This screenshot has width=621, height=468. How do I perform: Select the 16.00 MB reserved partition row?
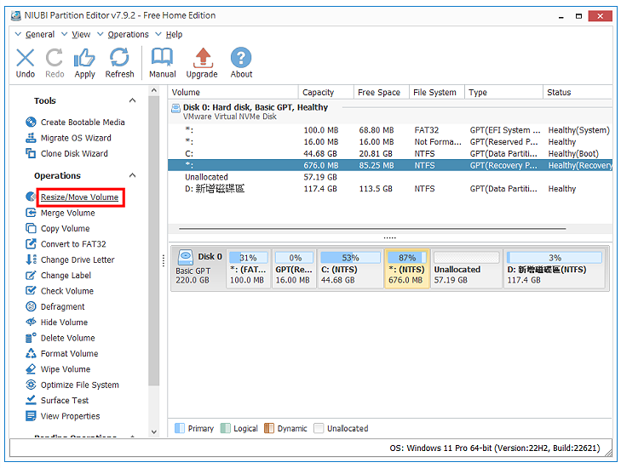[x=390, y=141]
